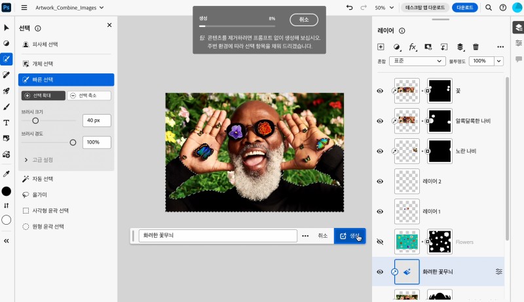Hide the 알록달록한 나비 layer

pyautogui.click(x=380, y=121)
